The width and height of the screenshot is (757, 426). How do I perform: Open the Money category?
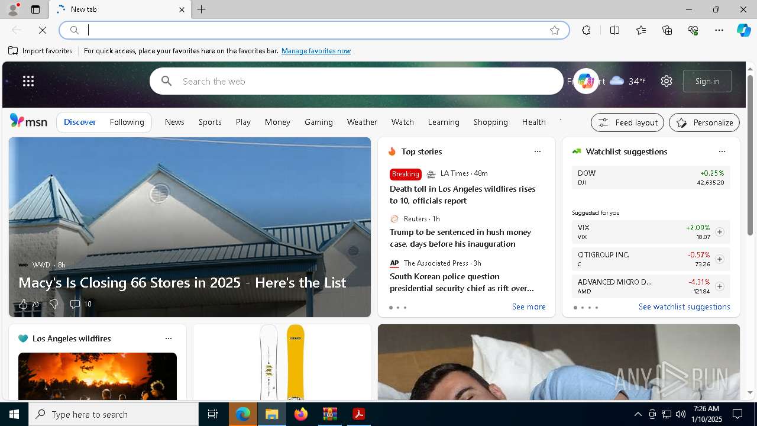tap(277, 122)
